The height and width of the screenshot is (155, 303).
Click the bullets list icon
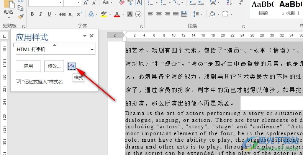150,3
